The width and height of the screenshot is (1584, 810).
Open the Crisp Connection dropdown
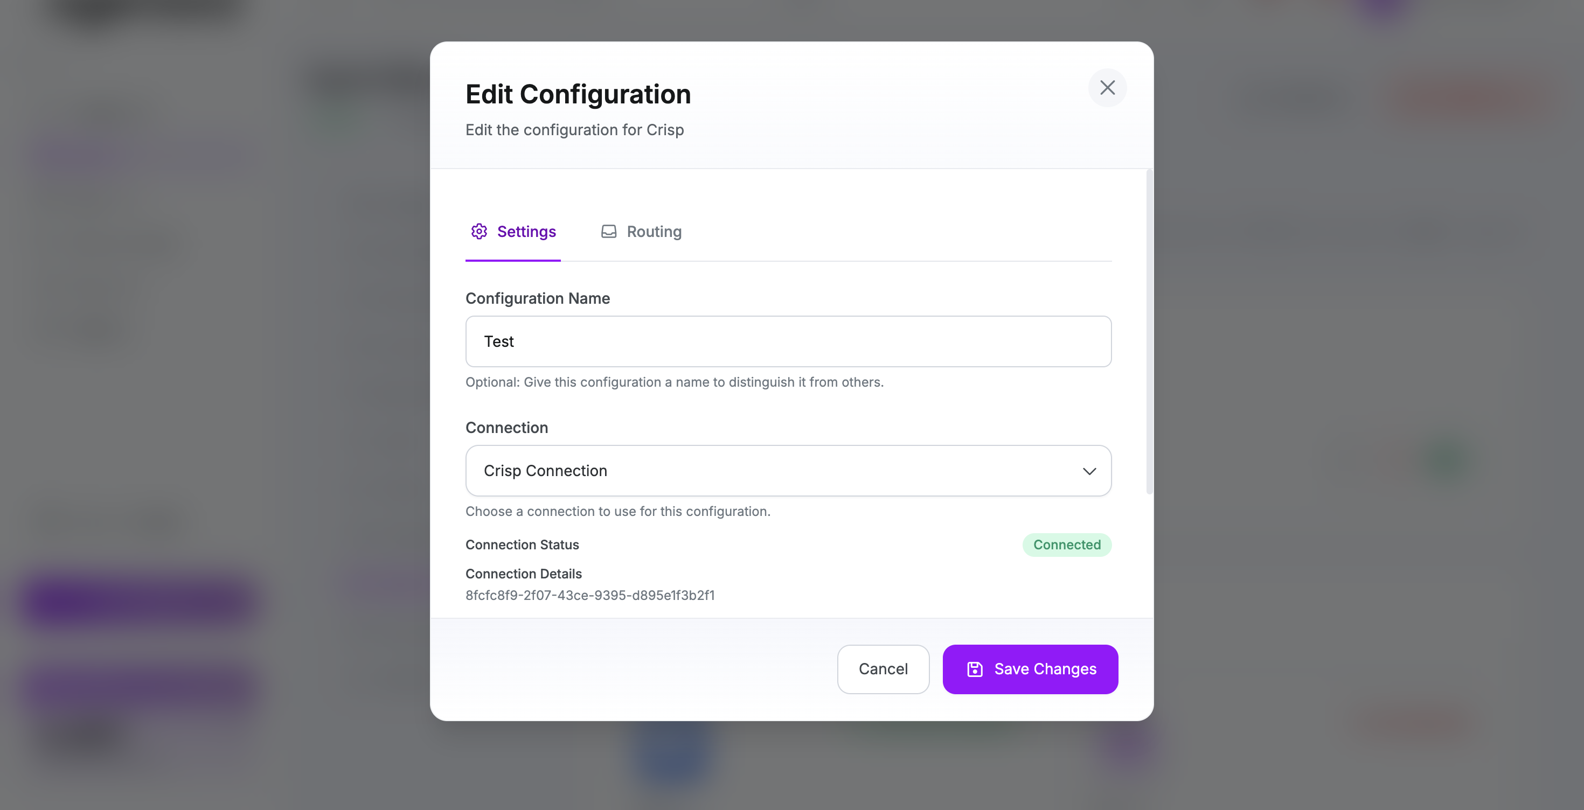[x=788, y=471]
